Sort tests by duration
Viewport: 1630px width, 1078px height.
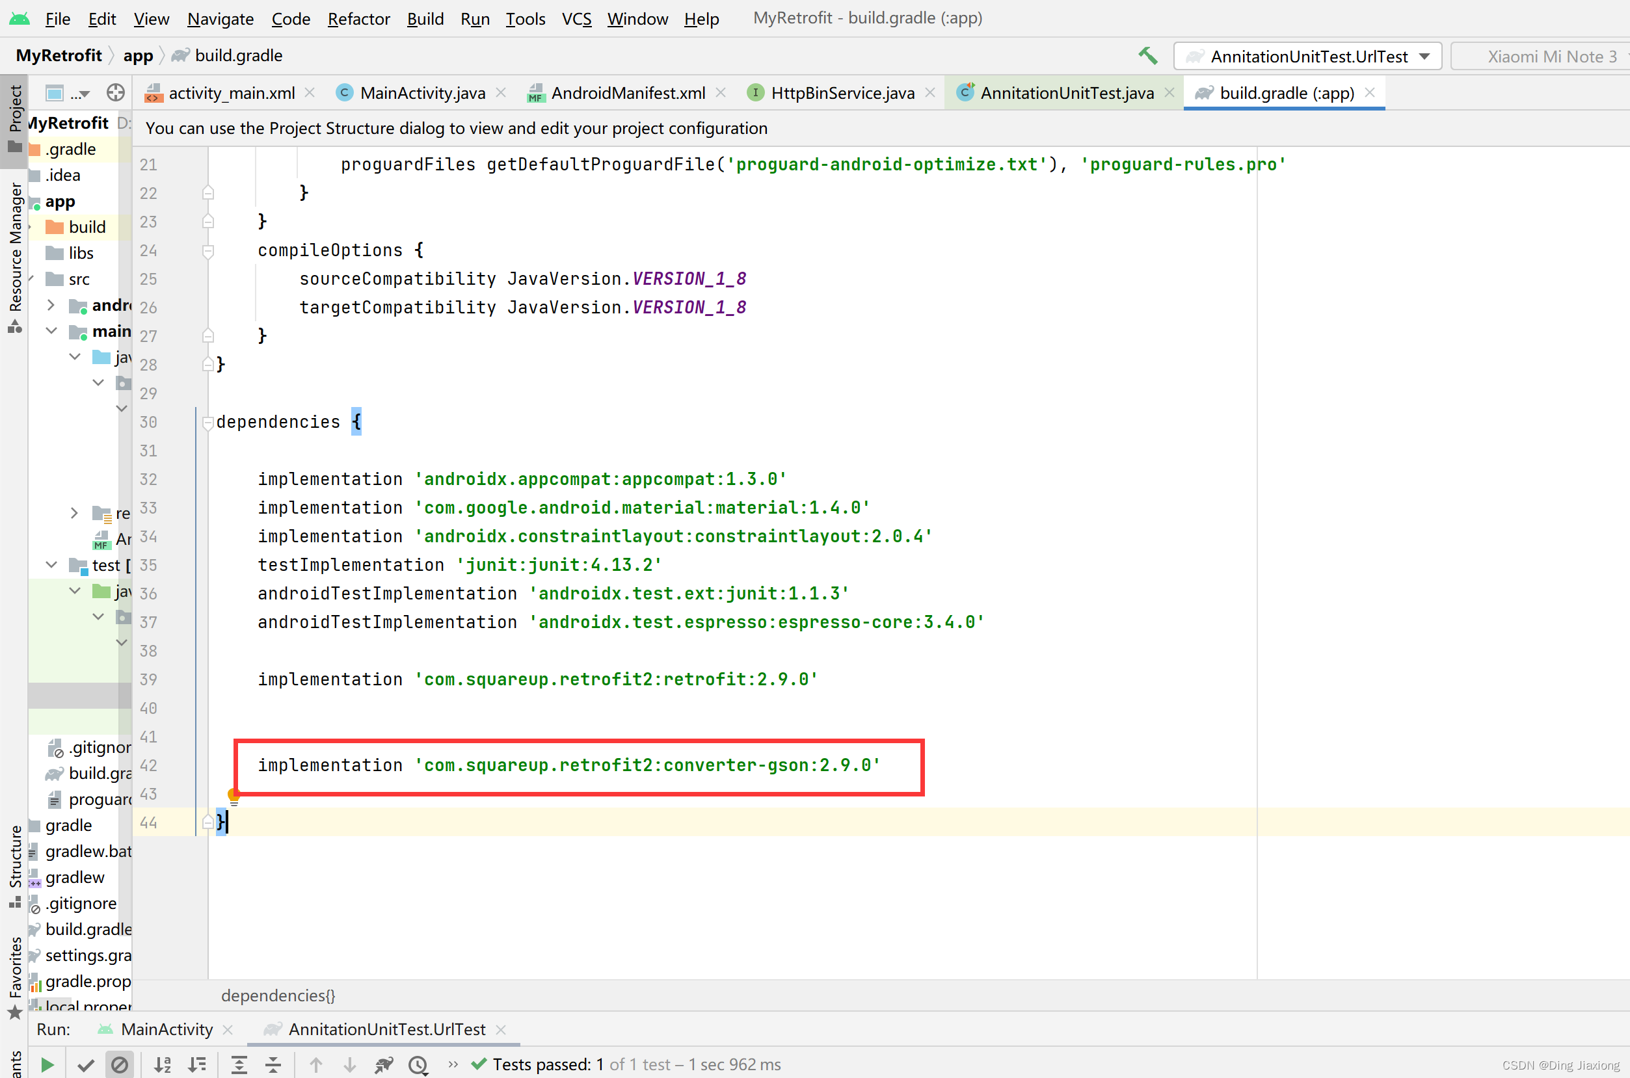coord(196,1065)
